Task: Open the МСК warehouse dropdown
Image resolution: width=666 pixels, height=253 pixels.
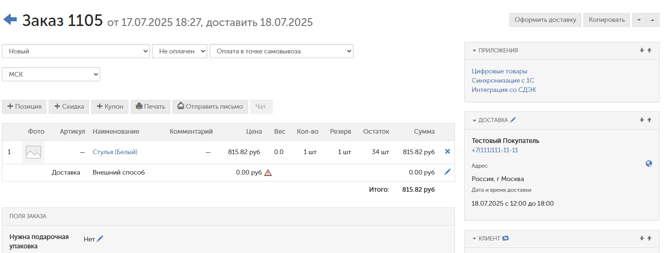Action: [51, 74]
